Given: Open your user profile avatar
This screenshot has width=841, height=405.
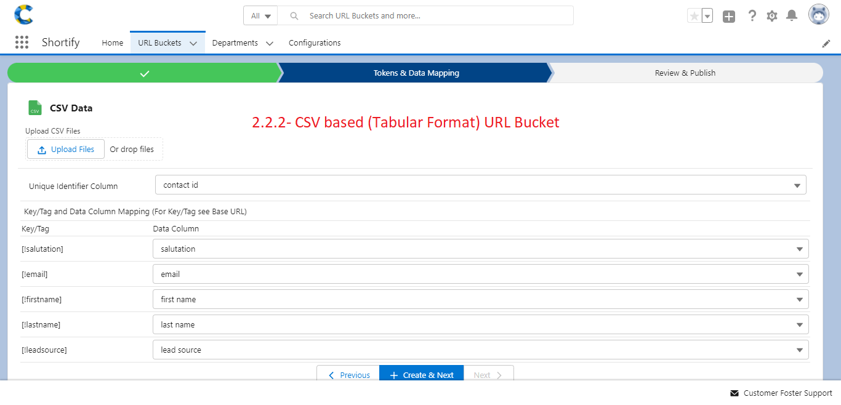Looking at the screenshot, I should point(818,14).
